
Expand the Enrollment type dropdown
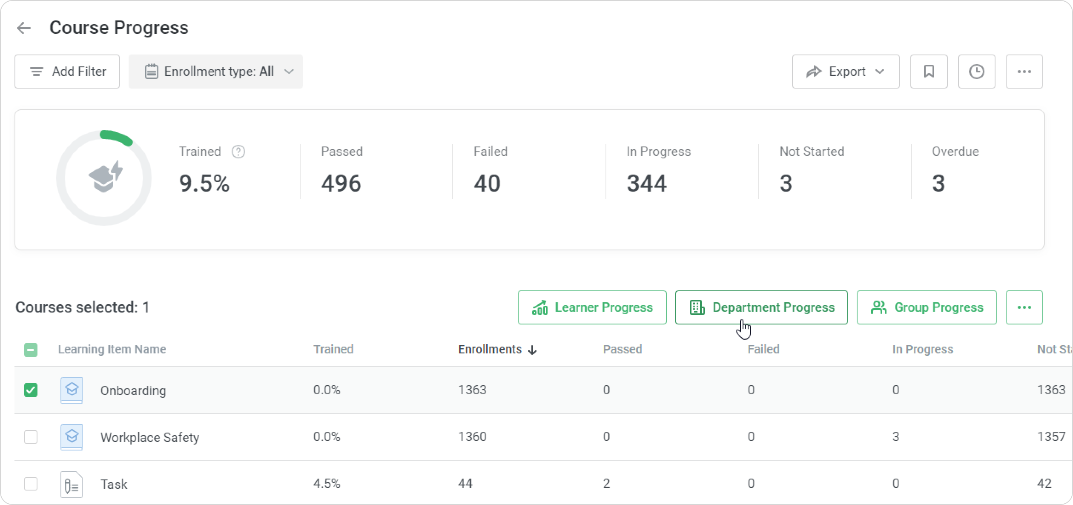(x=216, y=72)
